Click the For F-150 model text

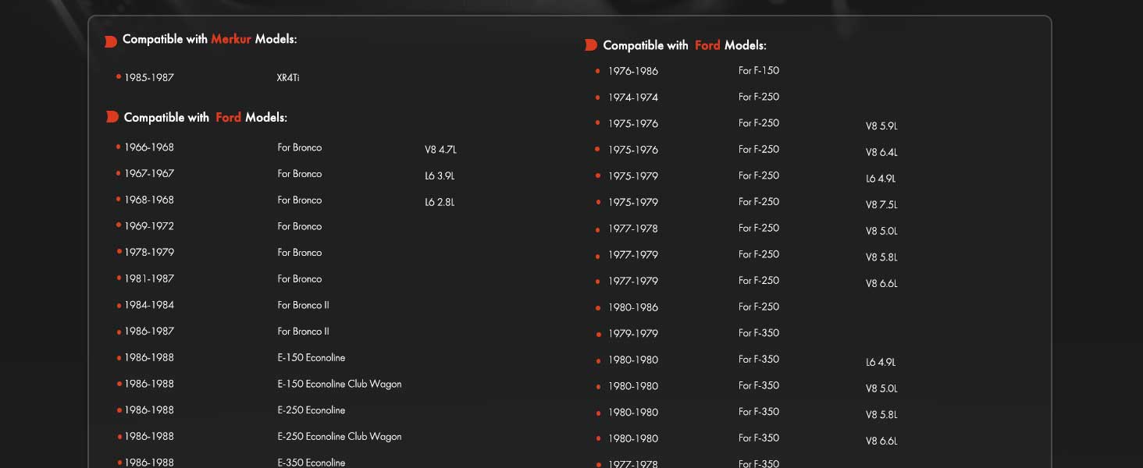click(x=759, y=70)
